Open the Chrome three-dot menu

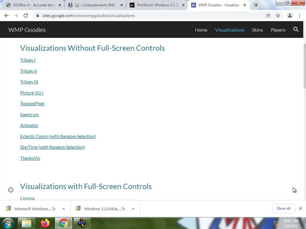pyautogui.click(x=299, y=16)
